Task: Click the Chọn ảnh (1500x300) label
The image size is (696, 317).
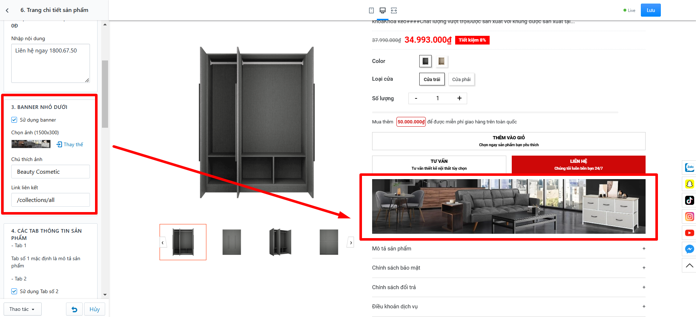Action: click(35, 132)
